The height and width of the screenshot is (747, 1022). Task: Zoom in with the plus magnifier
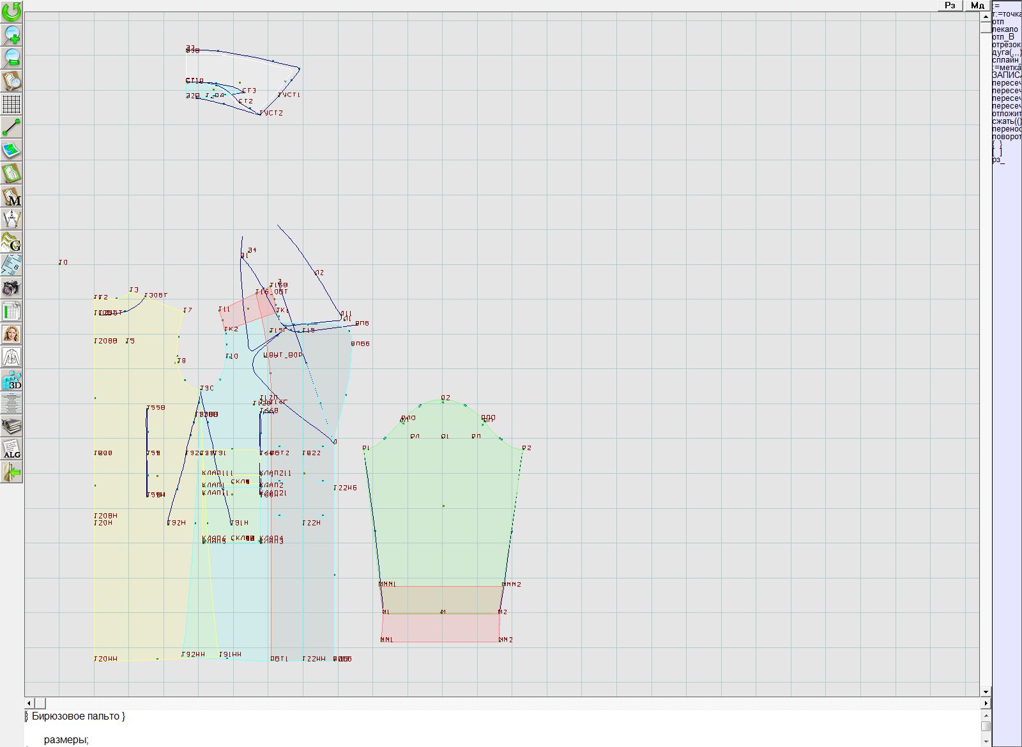pyautogui.click(x=11, y=34)
